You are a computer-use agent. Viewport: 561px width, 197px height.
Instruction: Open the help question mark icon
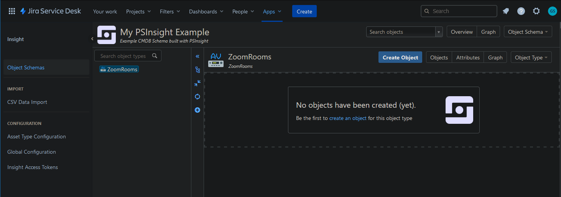tap(521, 11)
